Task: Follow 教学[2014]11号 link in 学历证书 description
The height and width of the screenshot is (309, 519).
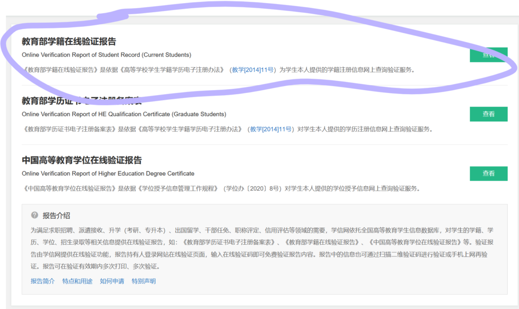Action: [271, 129]
